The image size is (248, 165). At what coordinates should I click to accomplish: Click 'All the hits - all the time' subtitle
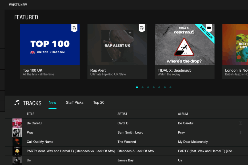pyautogui.click(x=38, y=74)
